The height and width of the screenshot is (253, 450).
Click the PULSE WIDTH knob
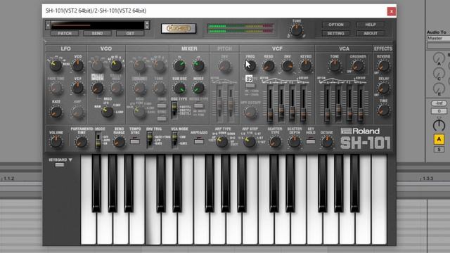tap(97, 88)
